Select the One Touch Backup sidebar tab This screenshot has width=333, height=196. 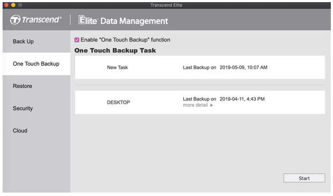click(x=37, y=64)
